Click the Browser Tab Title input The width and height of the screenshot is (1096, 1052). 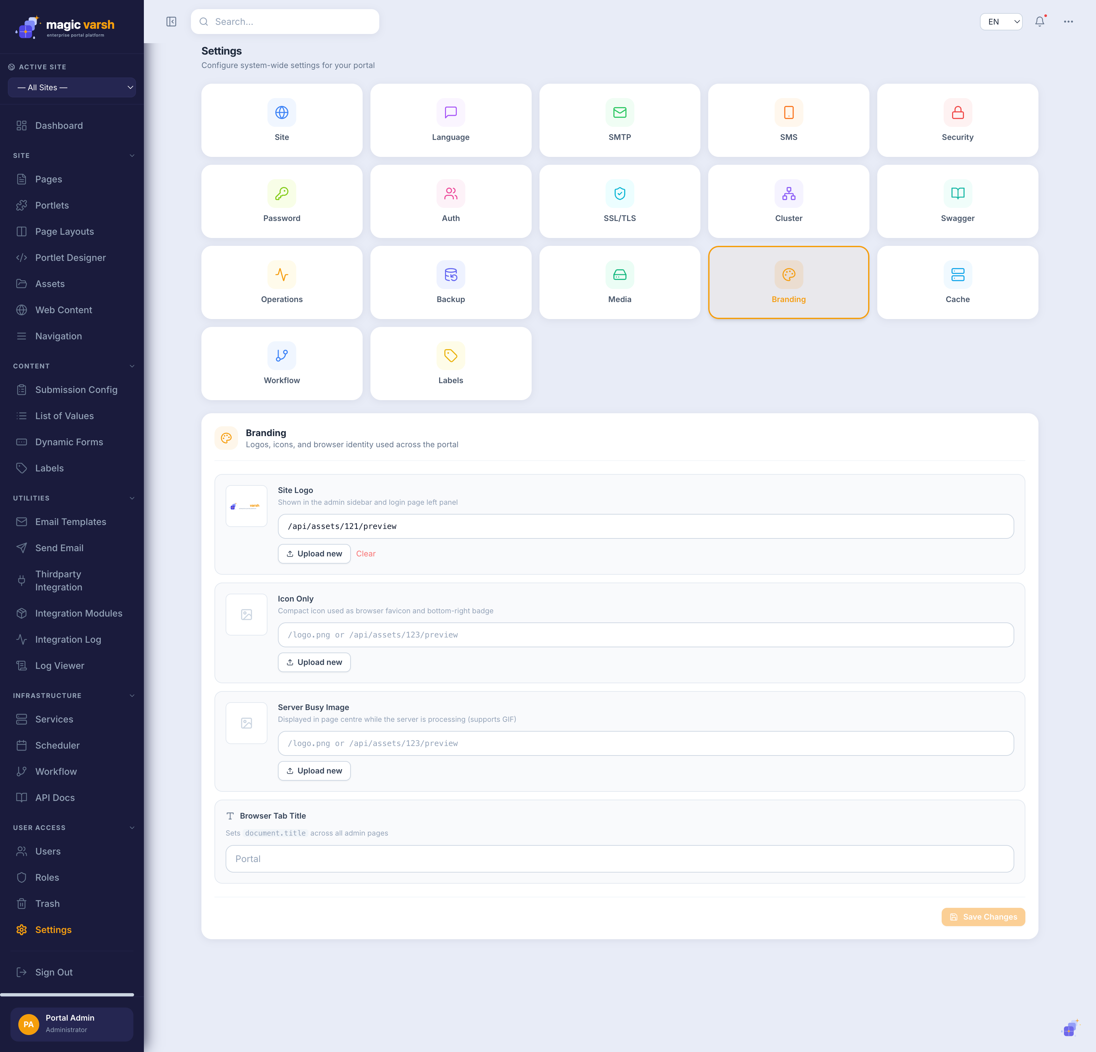point(620,858)
